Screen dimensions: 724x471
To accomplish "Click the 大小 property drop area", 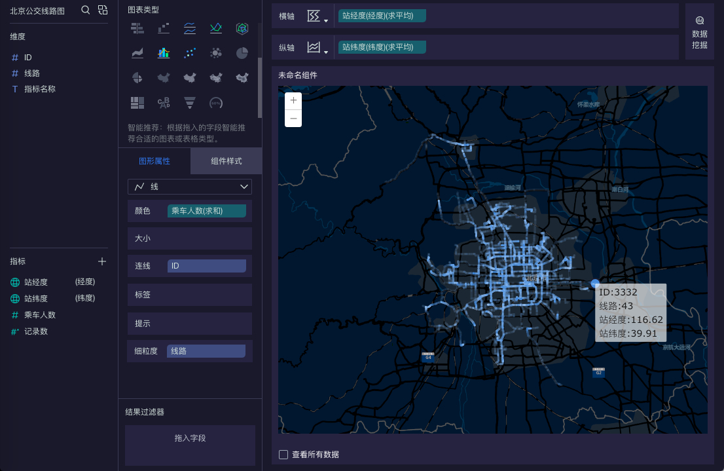I will [190, 238].
